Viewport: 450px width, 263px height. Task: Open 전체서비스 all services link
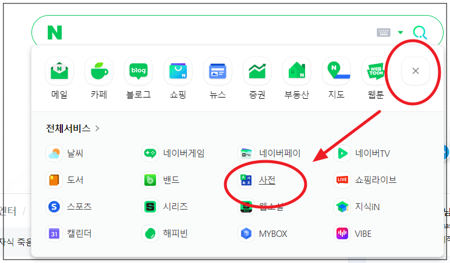[x=68, y=128]
